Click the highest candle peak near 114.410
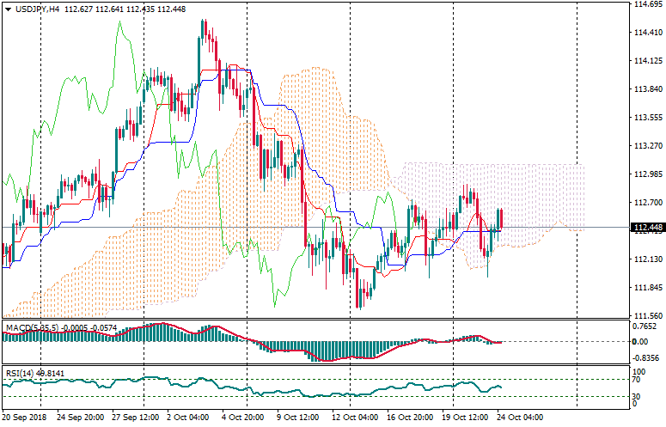Image resolution: width=666 pixels, height=427 pixels. (203, 30)
